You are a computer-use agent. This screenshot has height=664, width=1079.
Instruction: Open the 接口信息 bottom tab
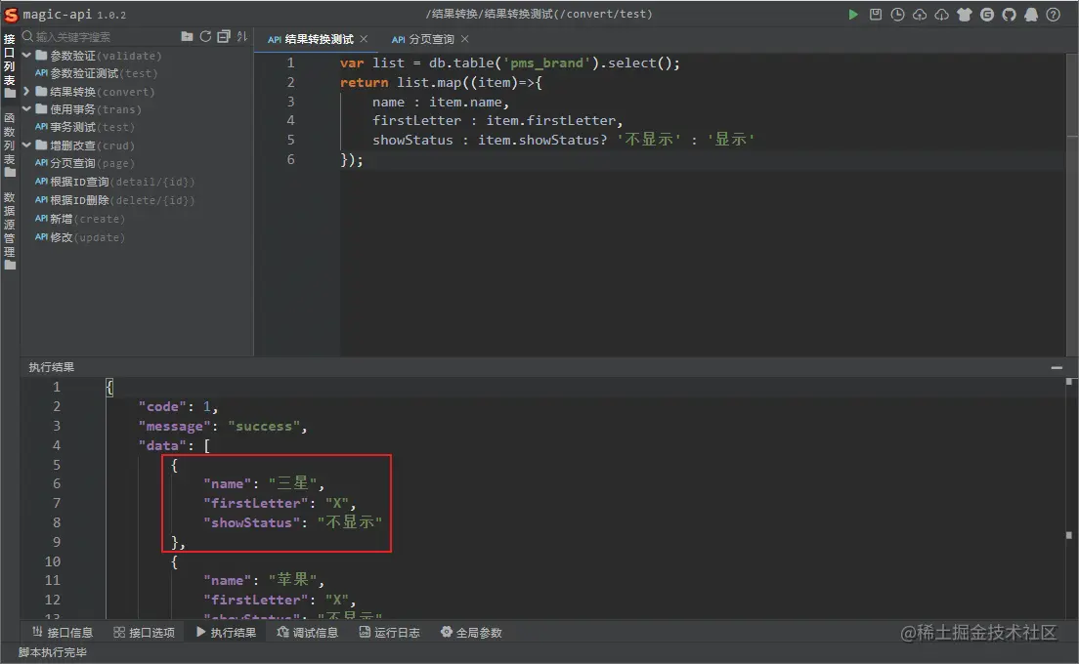pyautogui.click(x=63, y=633)
